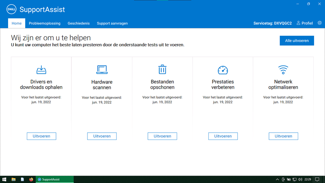This screenshot has width=325, height=183.
Task: Click the Prestaties verbeteren gauge icon
Action: click(x=223, y=70)
